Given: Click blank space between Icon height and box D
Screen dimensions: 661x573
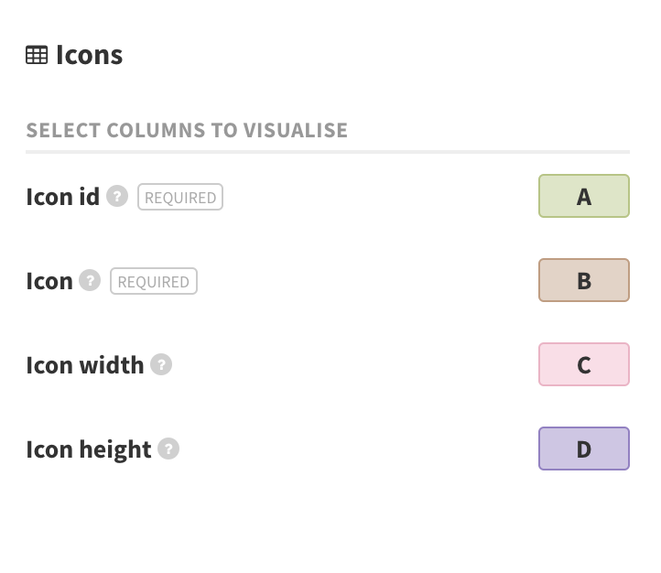Looking at the screenshot, I should point(359,449).
